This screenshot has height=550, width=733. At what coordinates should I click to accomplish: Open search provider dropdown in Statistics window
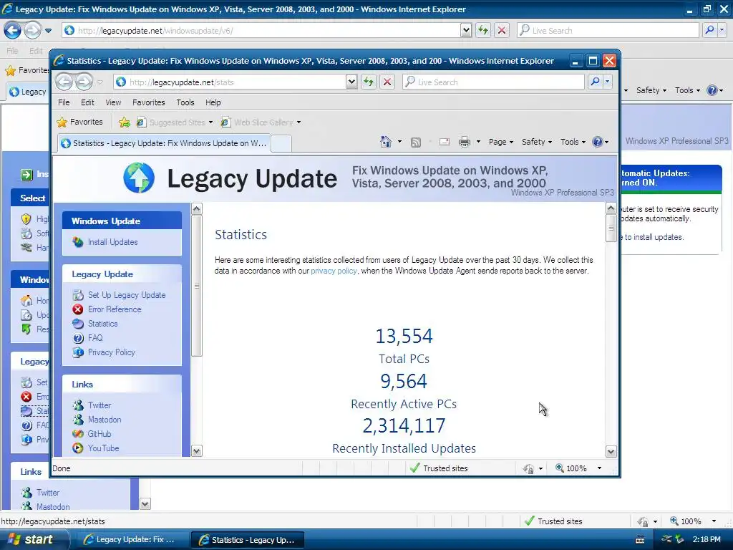click(607, 82)
